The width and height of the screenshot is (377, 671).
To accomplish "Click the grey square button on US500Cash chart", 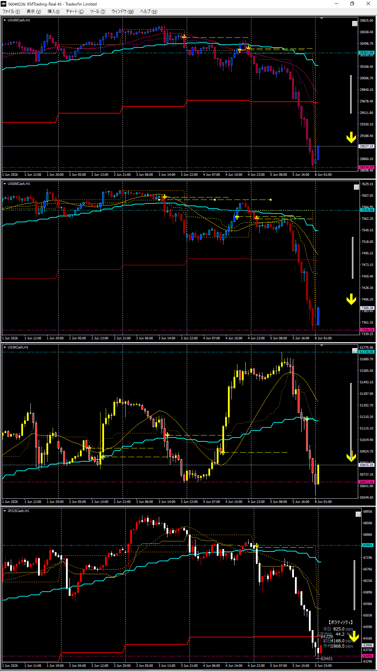I will (x=356, y=187).
